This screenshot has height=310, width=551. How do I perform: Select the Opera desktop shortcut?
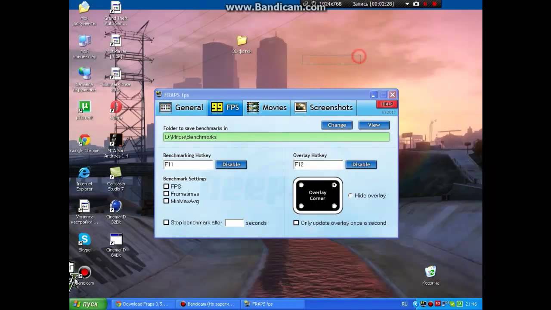pos(116,110)
